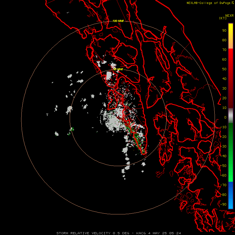Click the -10 value on the velocity scale

tap(223, 127)
